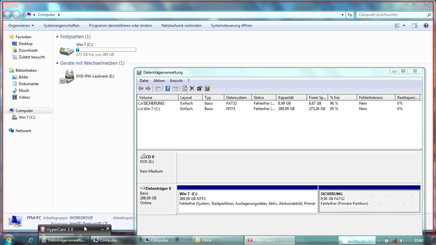436x245 pixels.
Task: Select SICHERUNG row in volume list
Action: pos(279,103)
